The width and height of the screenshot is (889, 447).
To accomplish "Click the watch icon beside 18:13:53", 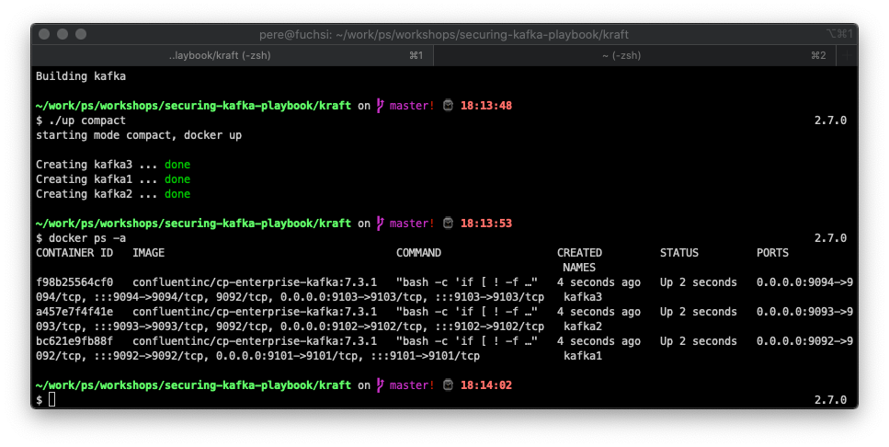I will pyautogui.click(x=448, y=223).
